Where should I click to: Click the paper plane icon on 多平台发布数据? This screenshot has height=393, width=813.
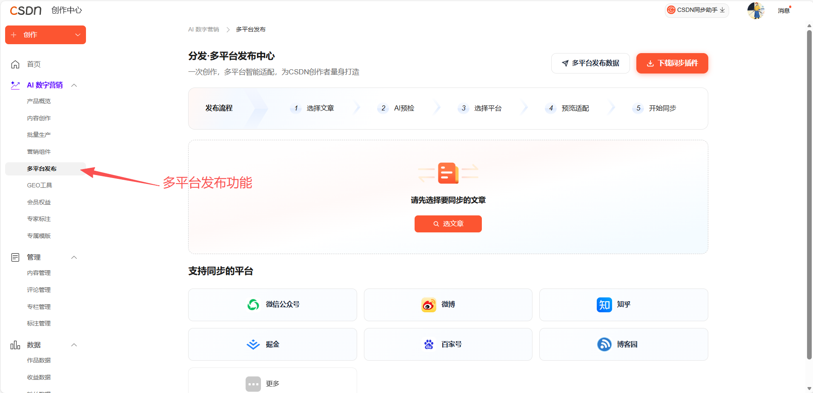(565, 63)
